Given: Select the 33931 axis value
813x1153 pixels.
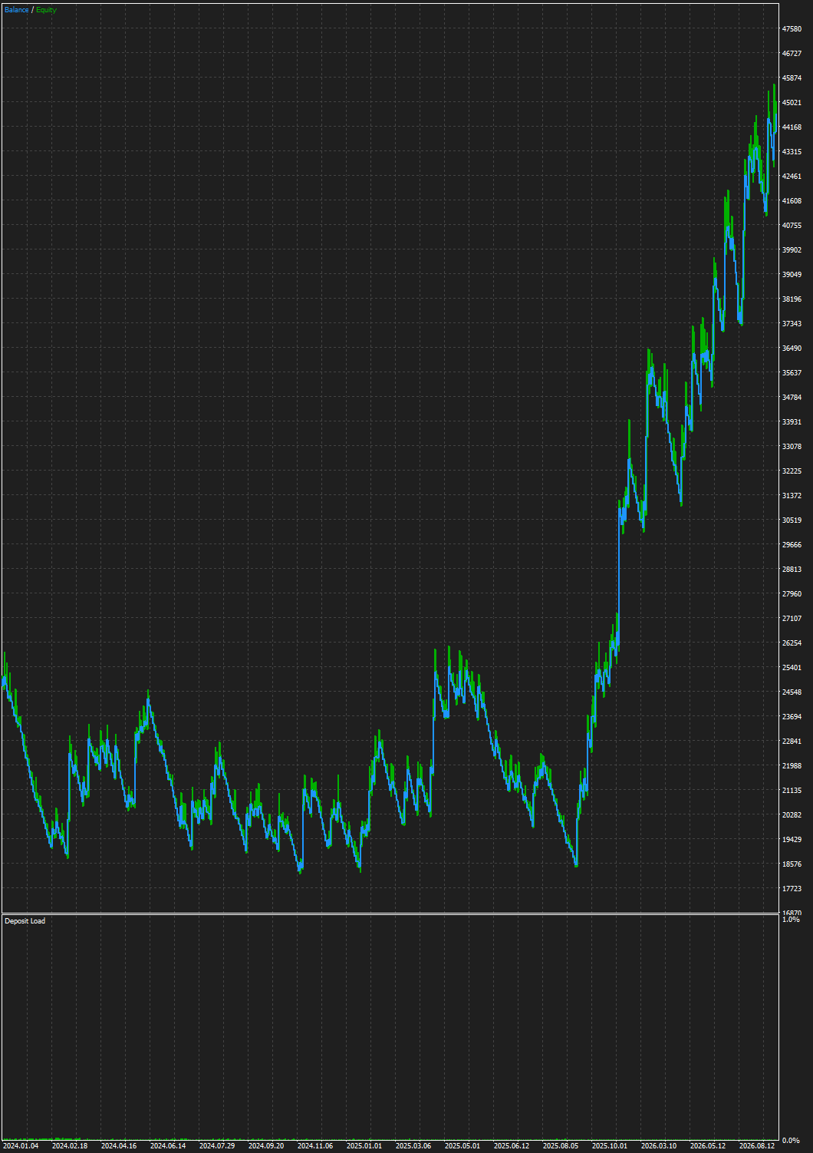Looking at the screenshot, I should coord(792,422).
